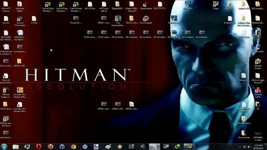The width and height of the screenshot is (267, 150).
Task: Select the TAS-sr-cr archive icon
Action: (6, 63)
